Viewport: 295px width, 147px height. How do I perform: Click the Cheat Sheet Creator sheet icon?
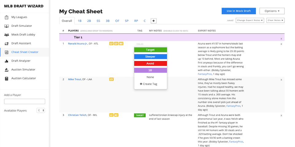tap(6, 52)
